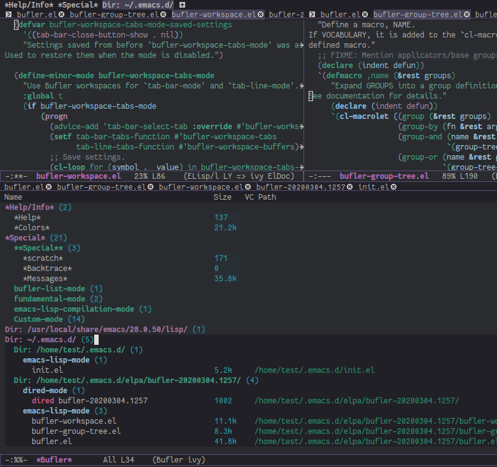Image resolution: width=497 pixels, height=467 pixels.
Task: Select init.el in the Bufler list
Action: click(47, 370)
